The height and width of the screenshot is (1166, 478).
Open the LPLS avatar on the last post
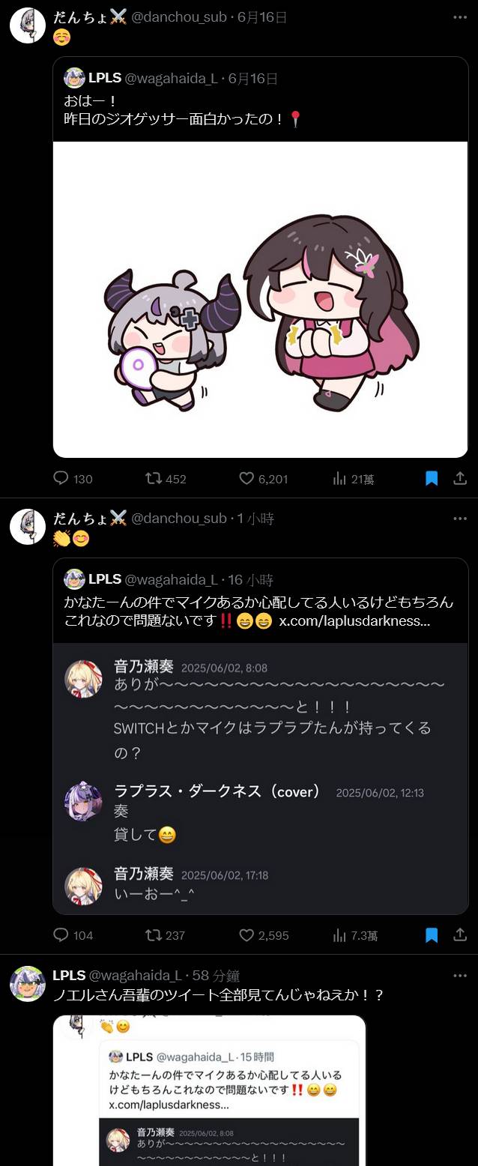[x=28, y=984]
